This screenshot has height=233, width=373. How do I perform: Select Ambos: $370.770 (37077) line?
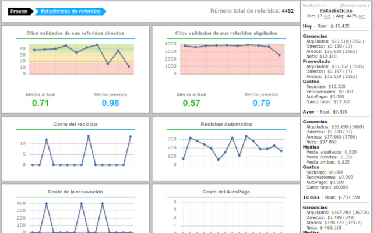(x=334, y=223)
